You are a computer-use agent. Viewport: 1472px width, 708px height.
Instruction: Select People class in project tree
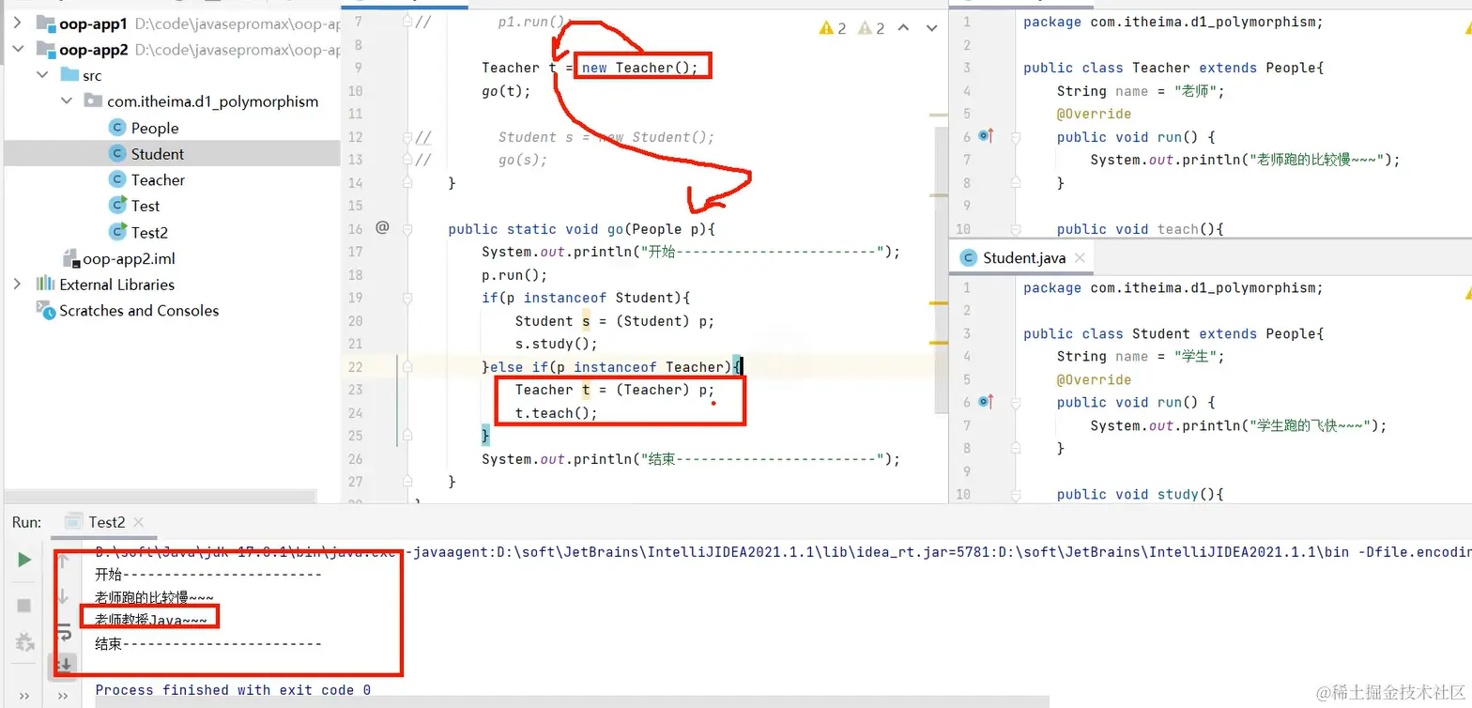154,128
